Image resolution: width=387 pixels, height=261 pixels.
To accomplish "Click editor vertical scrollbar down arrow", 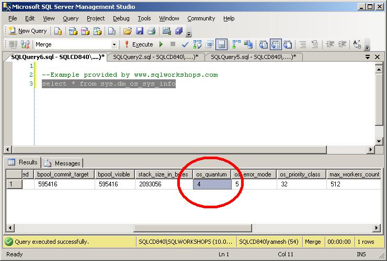I will 379,141.
